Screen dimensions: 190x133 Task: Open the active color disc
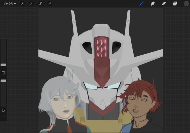click(186, 4)
